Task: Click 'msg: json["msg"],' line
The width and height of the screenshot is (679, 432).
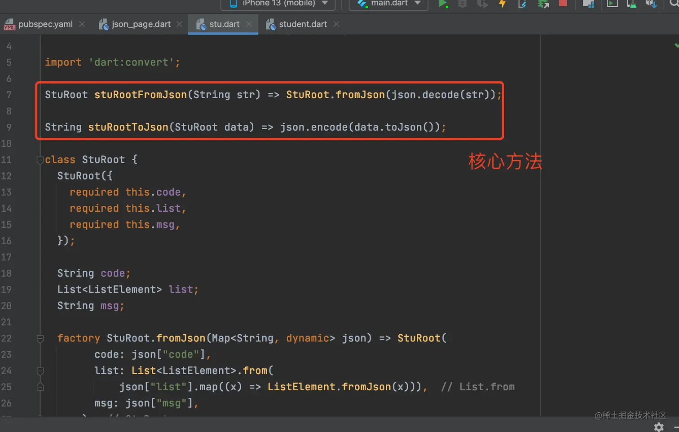Action: pos(146,403)
